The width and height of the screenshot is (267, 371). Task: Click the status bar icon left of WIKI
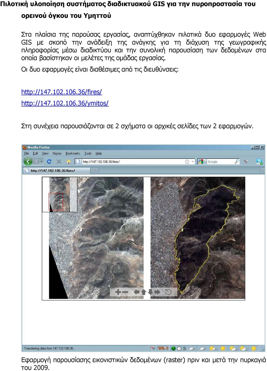(153, 348)
